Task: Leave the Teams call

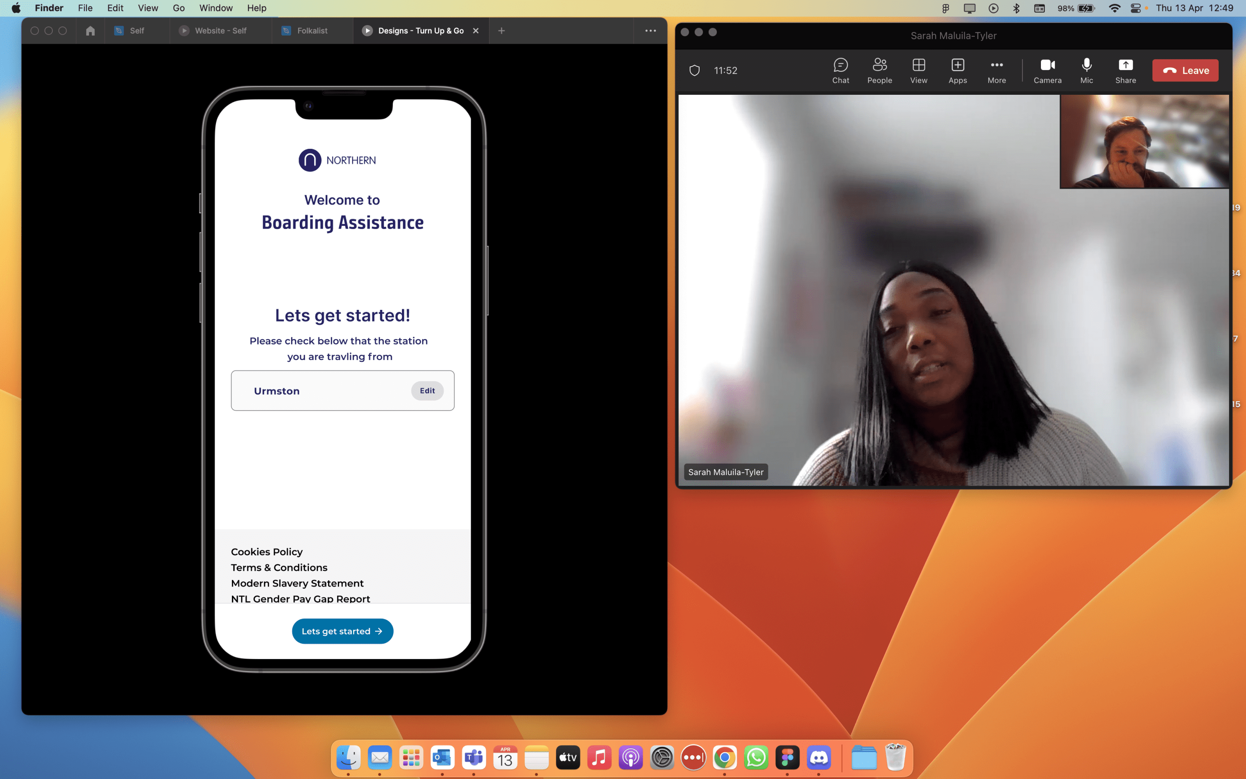Action: click(1185, 71)
